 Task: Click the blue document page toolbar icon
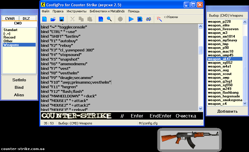click(x=101, y=19)
